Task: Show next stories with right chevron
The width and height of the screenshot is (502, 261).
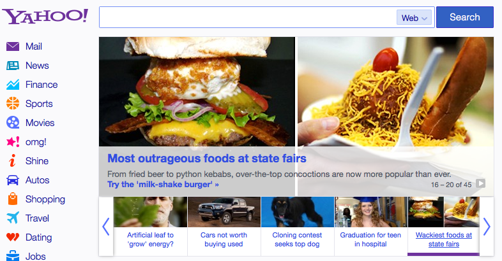Action: (x=487, y=227)
